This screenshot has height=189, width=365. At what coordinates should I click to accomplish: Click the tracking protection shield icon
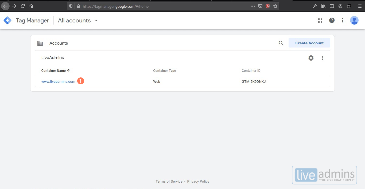(x=71, y=6)
